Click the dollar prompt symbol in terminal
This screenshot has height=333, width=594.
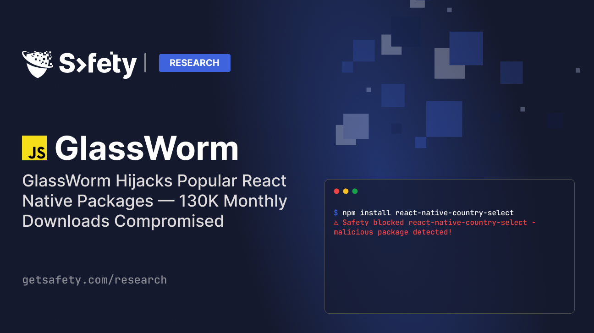[336, 213]
